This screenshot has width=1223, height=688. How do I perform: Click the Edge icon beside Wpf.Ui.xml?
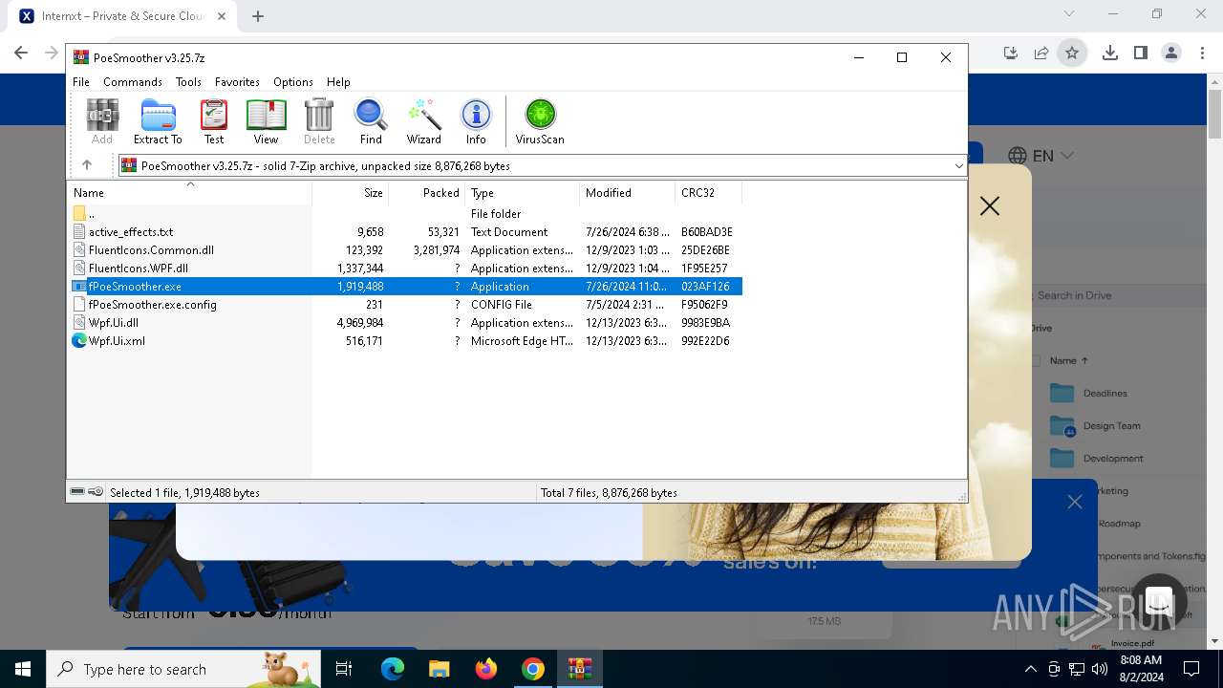click(x=79, y=341)
